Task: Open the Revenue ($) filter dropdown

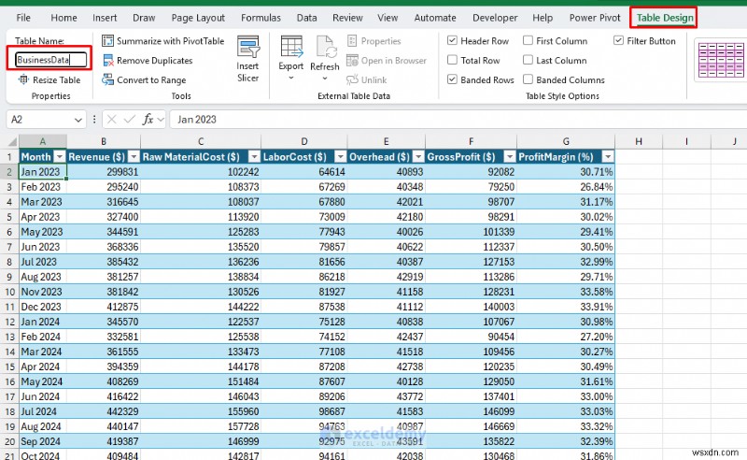Action: click(x=134, y=157)
